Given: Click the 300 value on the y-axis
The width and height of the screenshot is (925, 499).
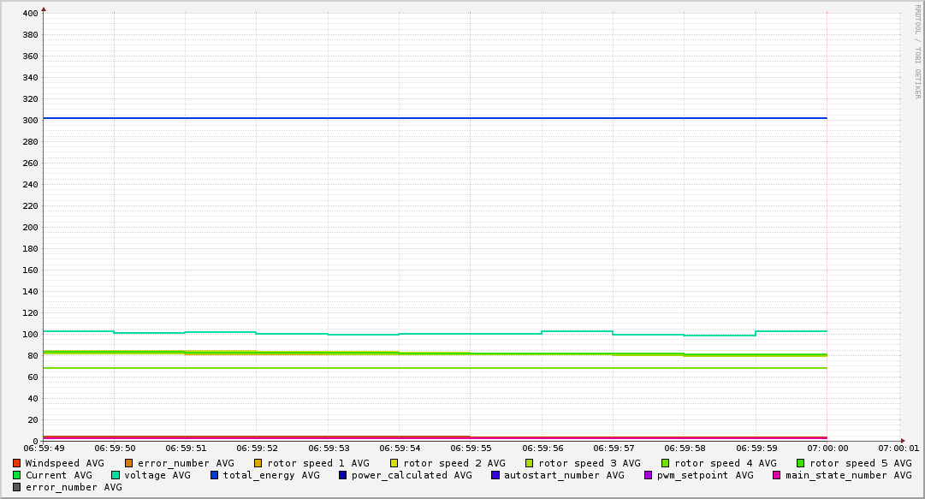Looking at the screenshot, I should [x=29, y=121].
